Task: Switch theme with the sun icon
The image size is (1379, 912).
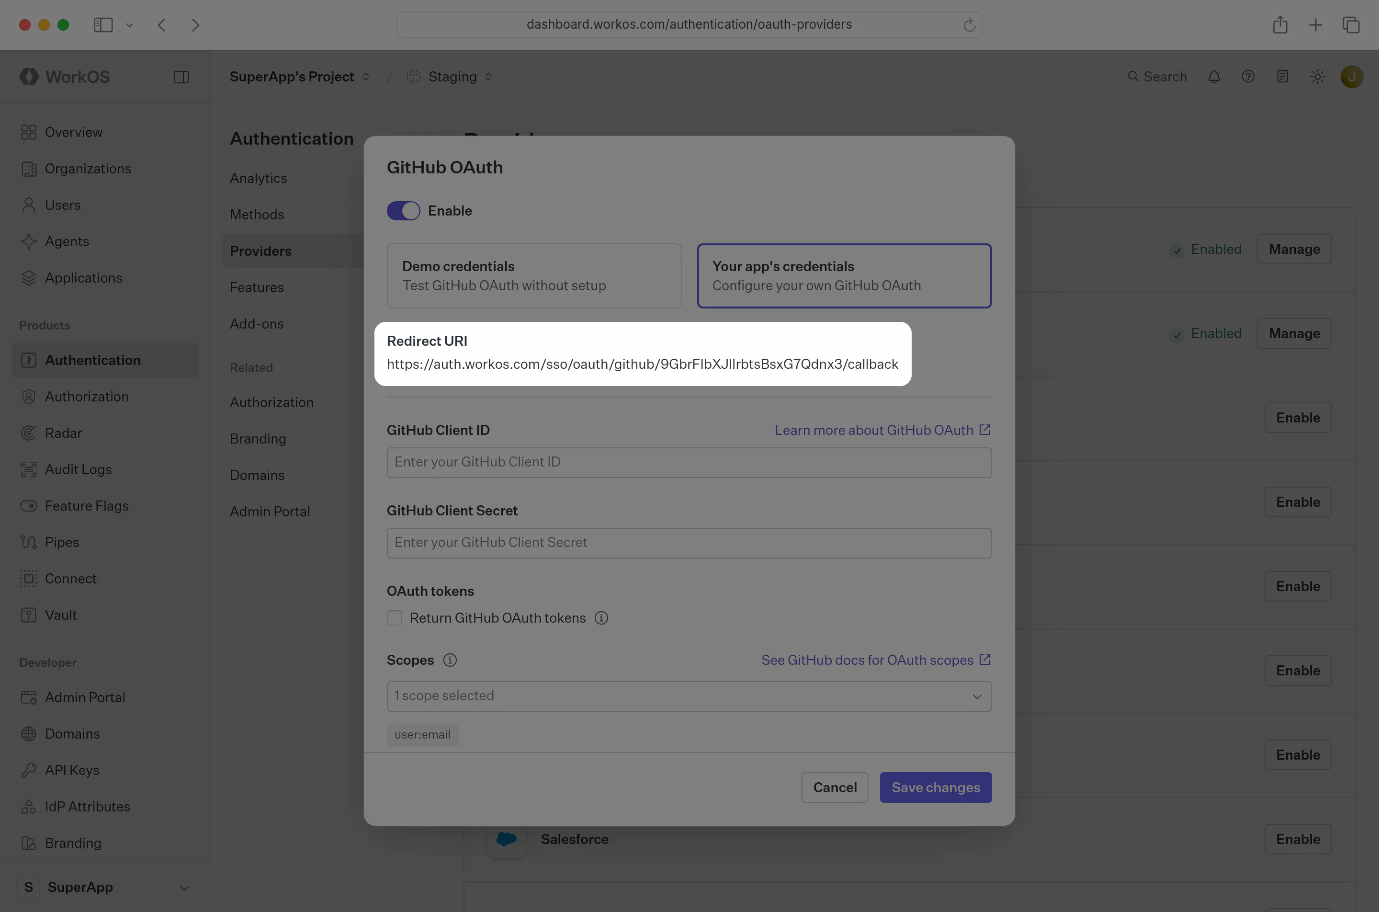Action: pyautogui.click(x=1317, y=77)
